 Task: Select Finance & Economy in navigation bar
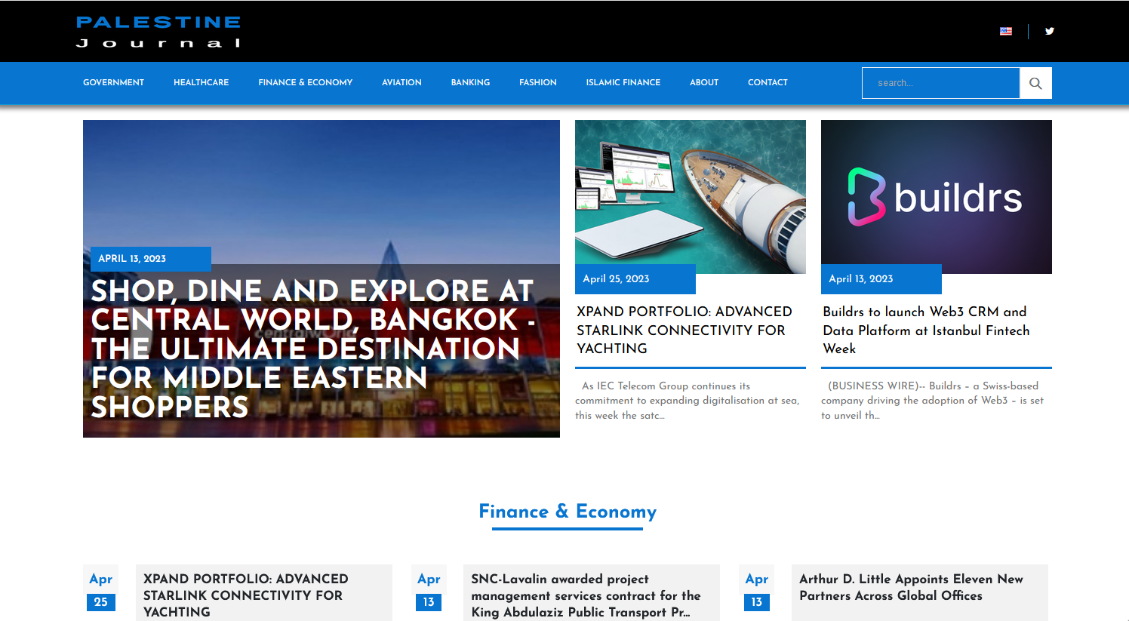point(305,83)
